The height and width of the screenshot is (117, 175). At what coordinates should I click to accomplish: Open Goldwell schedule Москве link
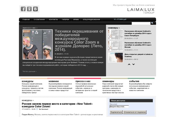coord(138,45)
